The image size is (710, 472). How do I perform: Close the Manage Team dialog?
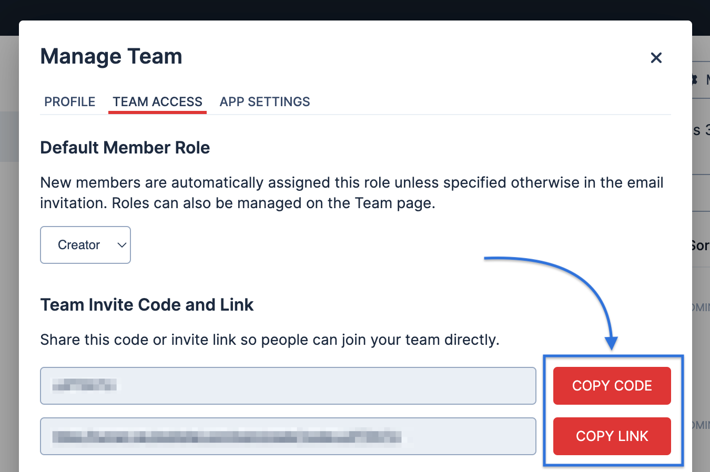(x=656, y=58)
